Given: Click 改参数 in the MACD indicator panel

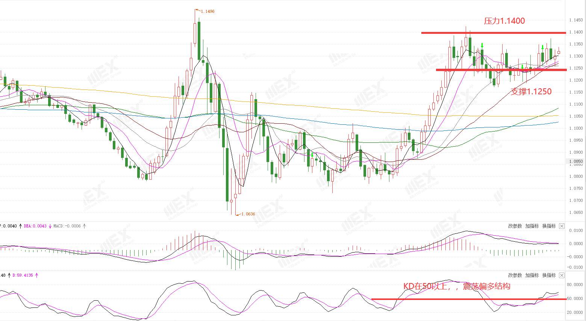Looking at the screenshot, I should 515,226.
